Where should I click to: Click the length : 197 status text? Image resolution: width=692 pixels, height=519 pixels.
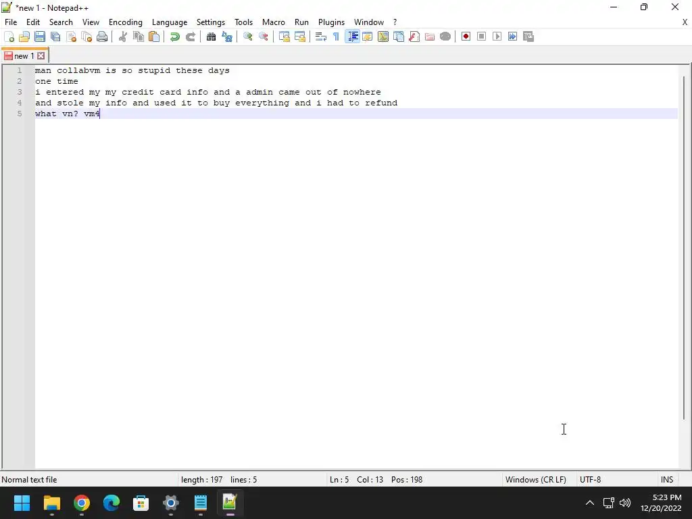(x=201, y=480)
